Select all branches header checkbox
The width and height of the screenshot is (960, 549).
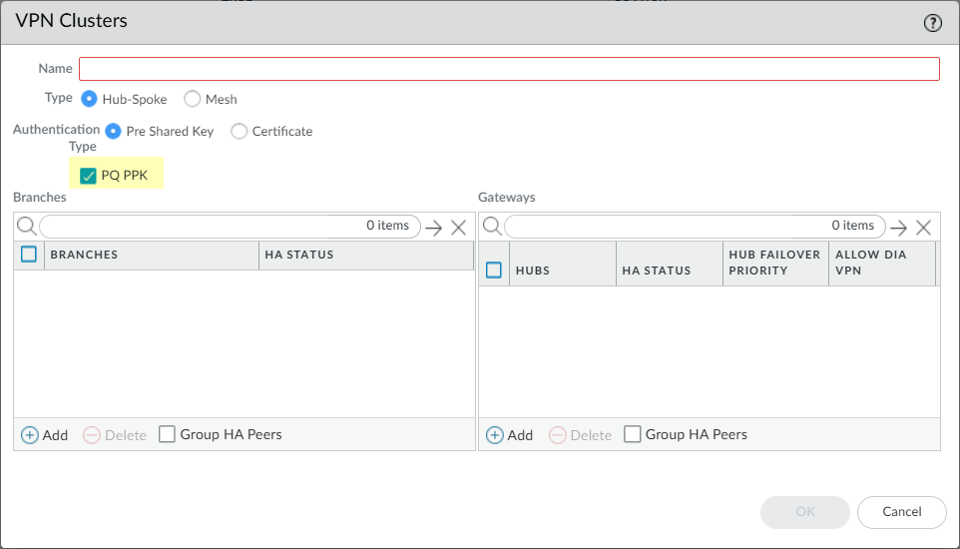pyautogui.click(x=29, y=255)
